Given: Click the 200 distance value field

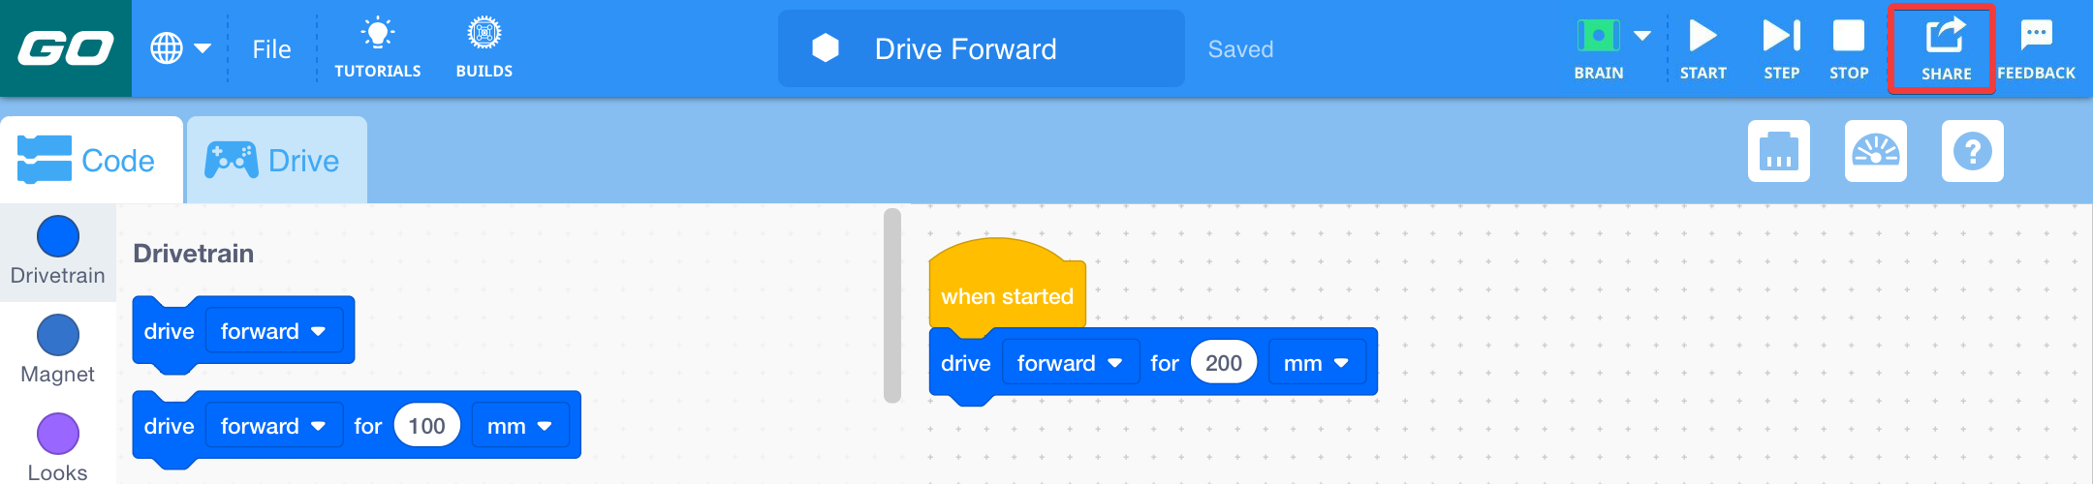Looking at the screenshot, I should (1223, 363).
